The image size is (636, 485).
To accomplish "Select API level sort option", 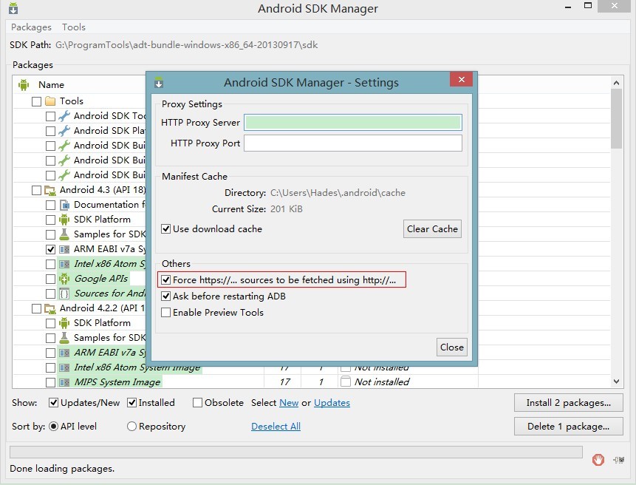I will tap(53, 426).
